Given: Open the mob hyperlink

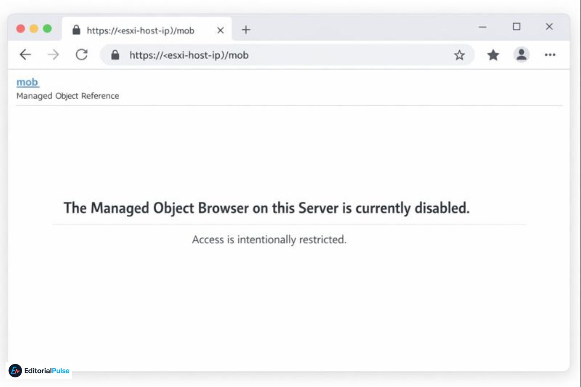Looking at the screenshot, I should [x=27, y=82].
